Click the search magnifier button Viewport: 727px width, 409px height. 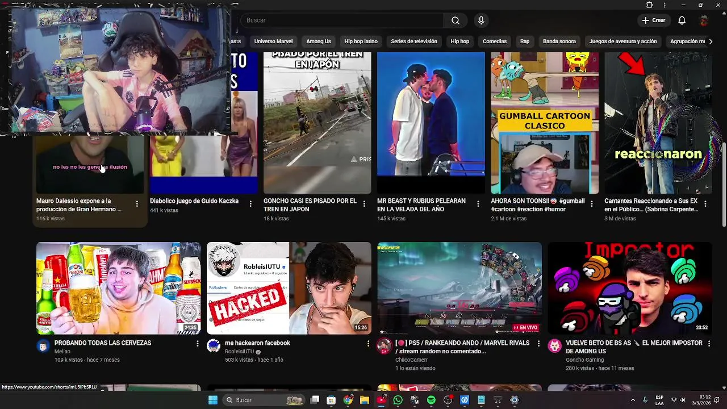[x=456, y=20]
